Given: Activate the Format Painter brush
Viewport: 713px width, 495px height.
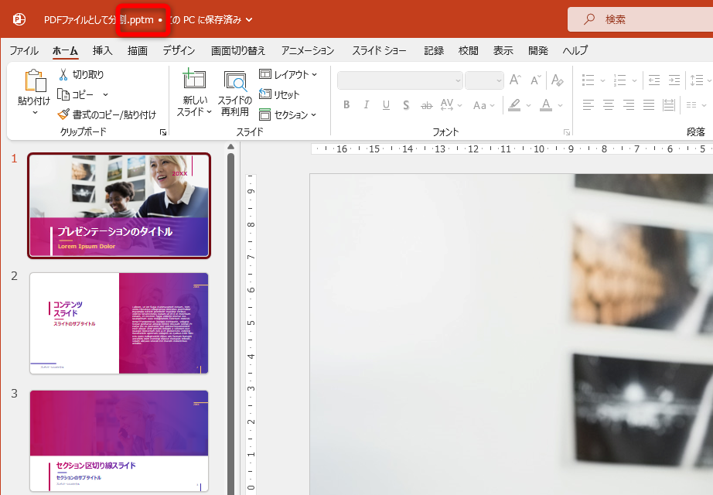Looking at the screenshot, I should [x=63, y=114].
